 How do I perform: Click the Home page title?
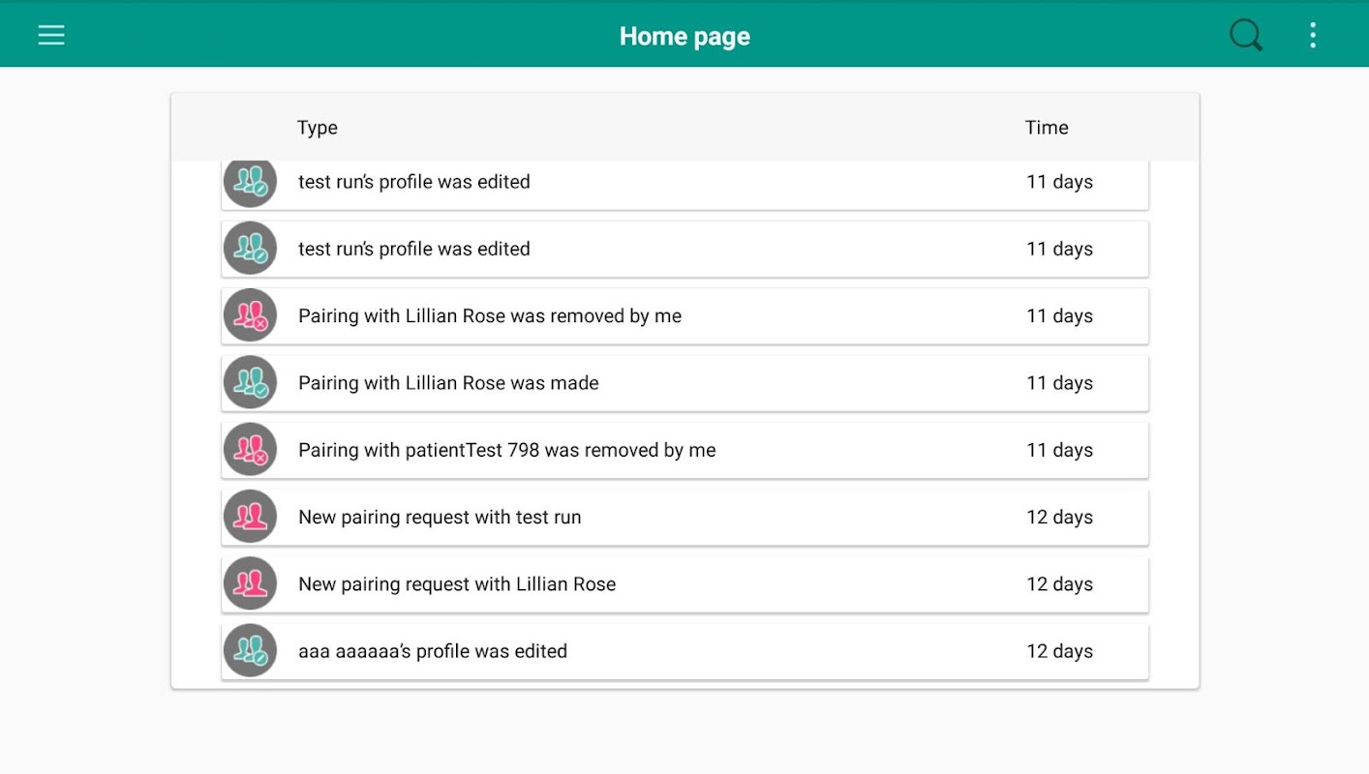tap(684, 37)
